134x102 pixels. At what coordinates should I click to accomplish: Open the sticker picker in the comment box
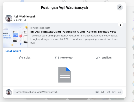120,92
